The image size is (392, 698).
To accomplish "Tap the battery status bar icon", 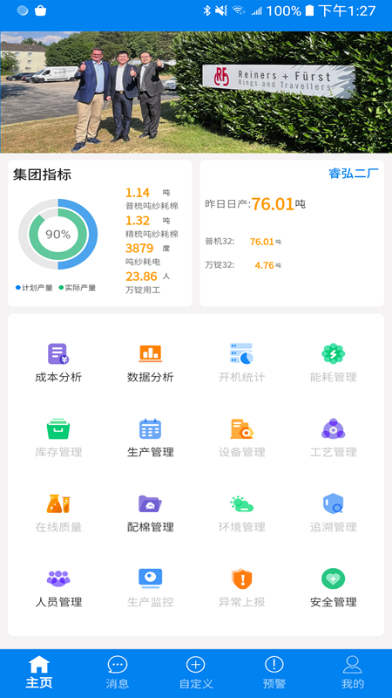I will [x=309, y=10].
